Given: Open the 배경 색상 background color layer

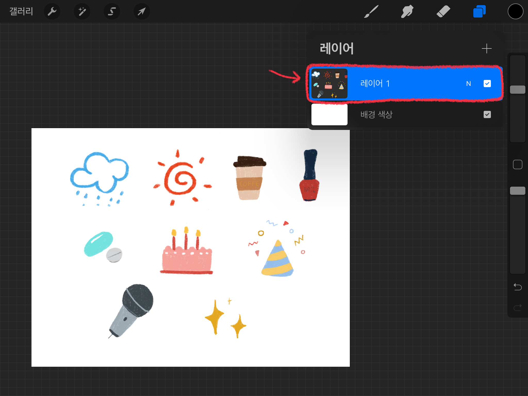Looking at the screenshot, I should tap(376, 114).
